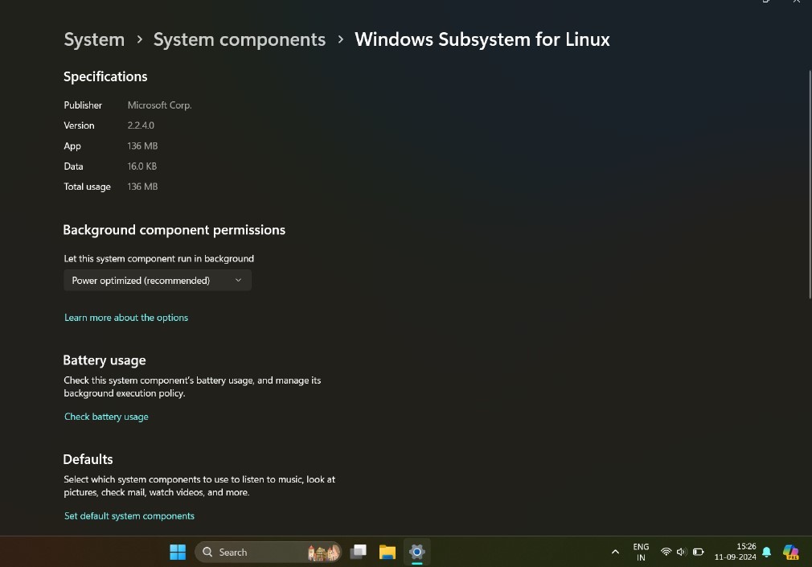Open background permission dropdown Power optimized
The image size is (812, 567).
[x=158, y=281]
